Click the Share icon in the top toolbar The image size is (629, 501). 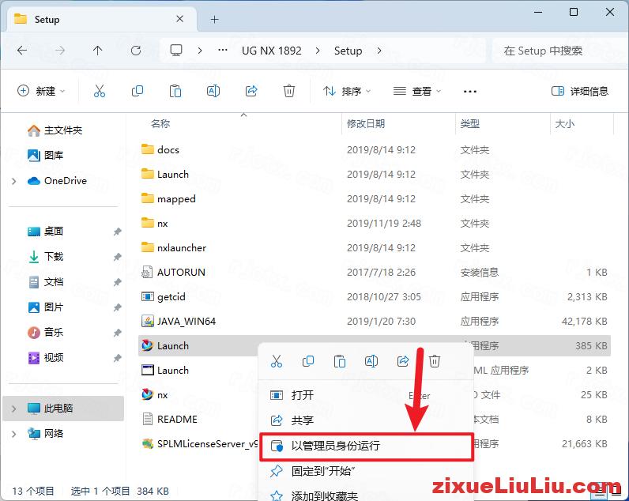(x=251, y=91)
